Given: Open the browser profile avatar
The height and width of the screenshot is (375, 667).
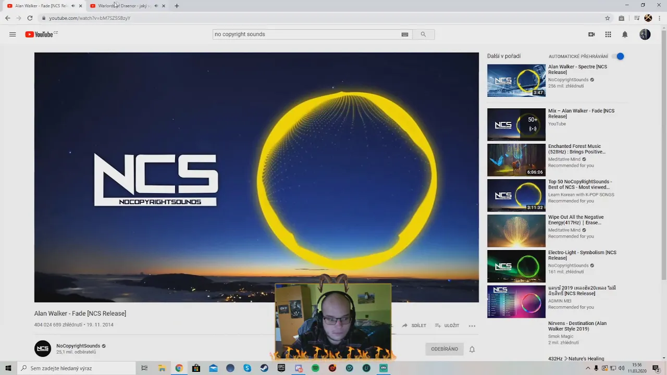Looking at the screenshot, I should click(x=648, y=18).
